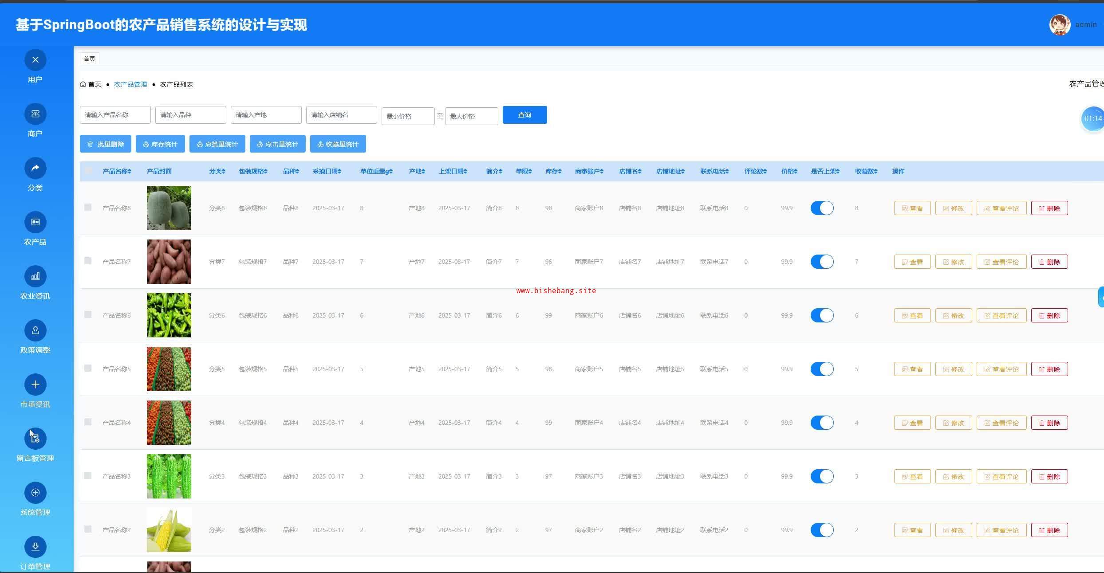Click the 请输入产品名称 input field
This screenshot has width=1104, height=573.
click(x=115, y=115)
